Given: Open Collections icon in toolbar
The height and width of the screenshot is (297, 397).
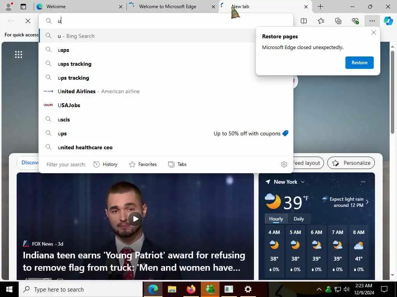Looking at the screenshot, I should 338,21.
